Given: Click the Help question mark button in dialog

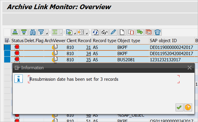Looking at the screenshot, I should point(187,108).
